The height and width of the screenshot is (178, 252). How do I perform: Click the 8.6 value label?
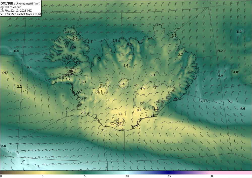pos(4,146)
